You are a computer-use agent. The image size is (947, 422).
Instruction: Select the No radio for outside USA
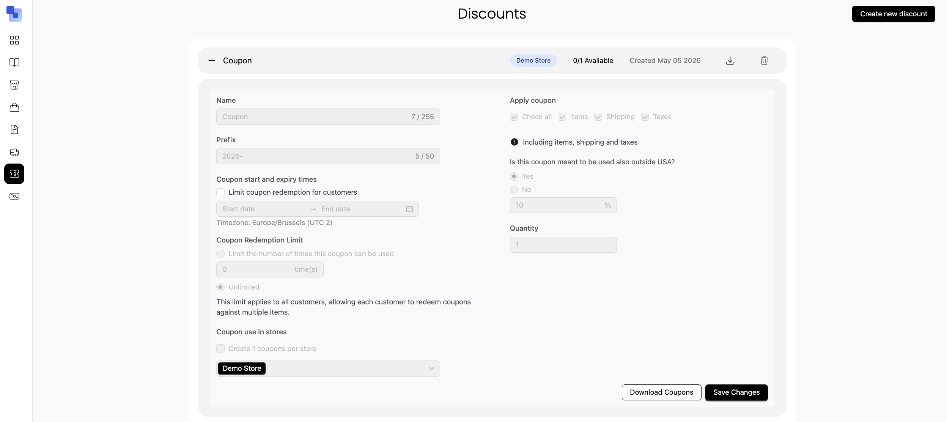click(514, 190)
